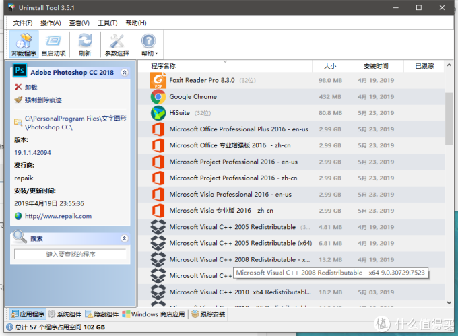
Task: Click the 强制删除痕迹 link
Action: click(x=43, y=100)
